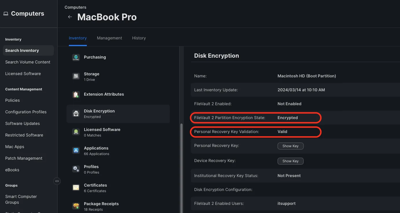Viewport: 400px width, 213px height.
Task: Click the MacBook Pro page title
Action: (x=107, y=17)
